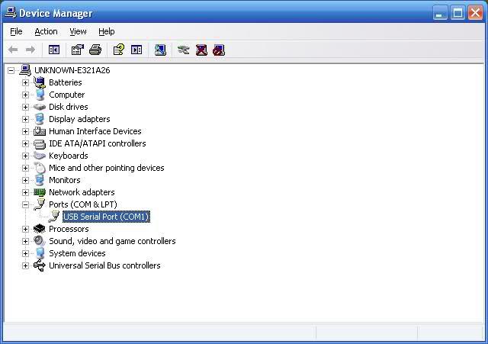Toggle the console tree pane icon

pos(54,50)
